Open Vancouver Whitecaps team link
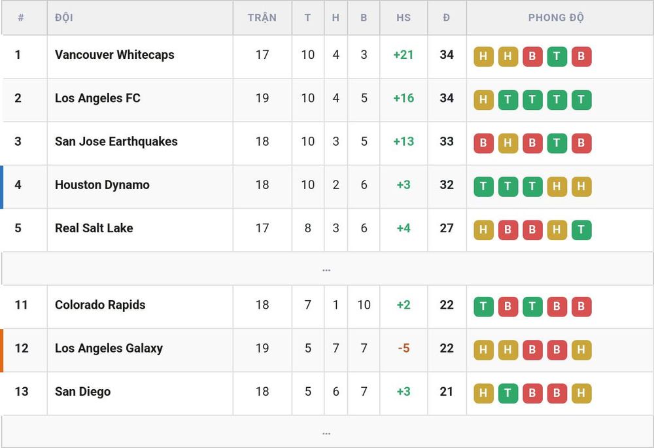This screenshot has width=654, height=448. coord(114,55)
